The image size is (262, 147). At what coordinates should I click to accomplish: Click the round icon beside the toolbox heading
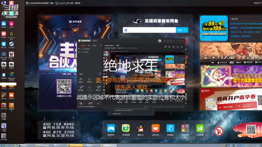(100, 74)
